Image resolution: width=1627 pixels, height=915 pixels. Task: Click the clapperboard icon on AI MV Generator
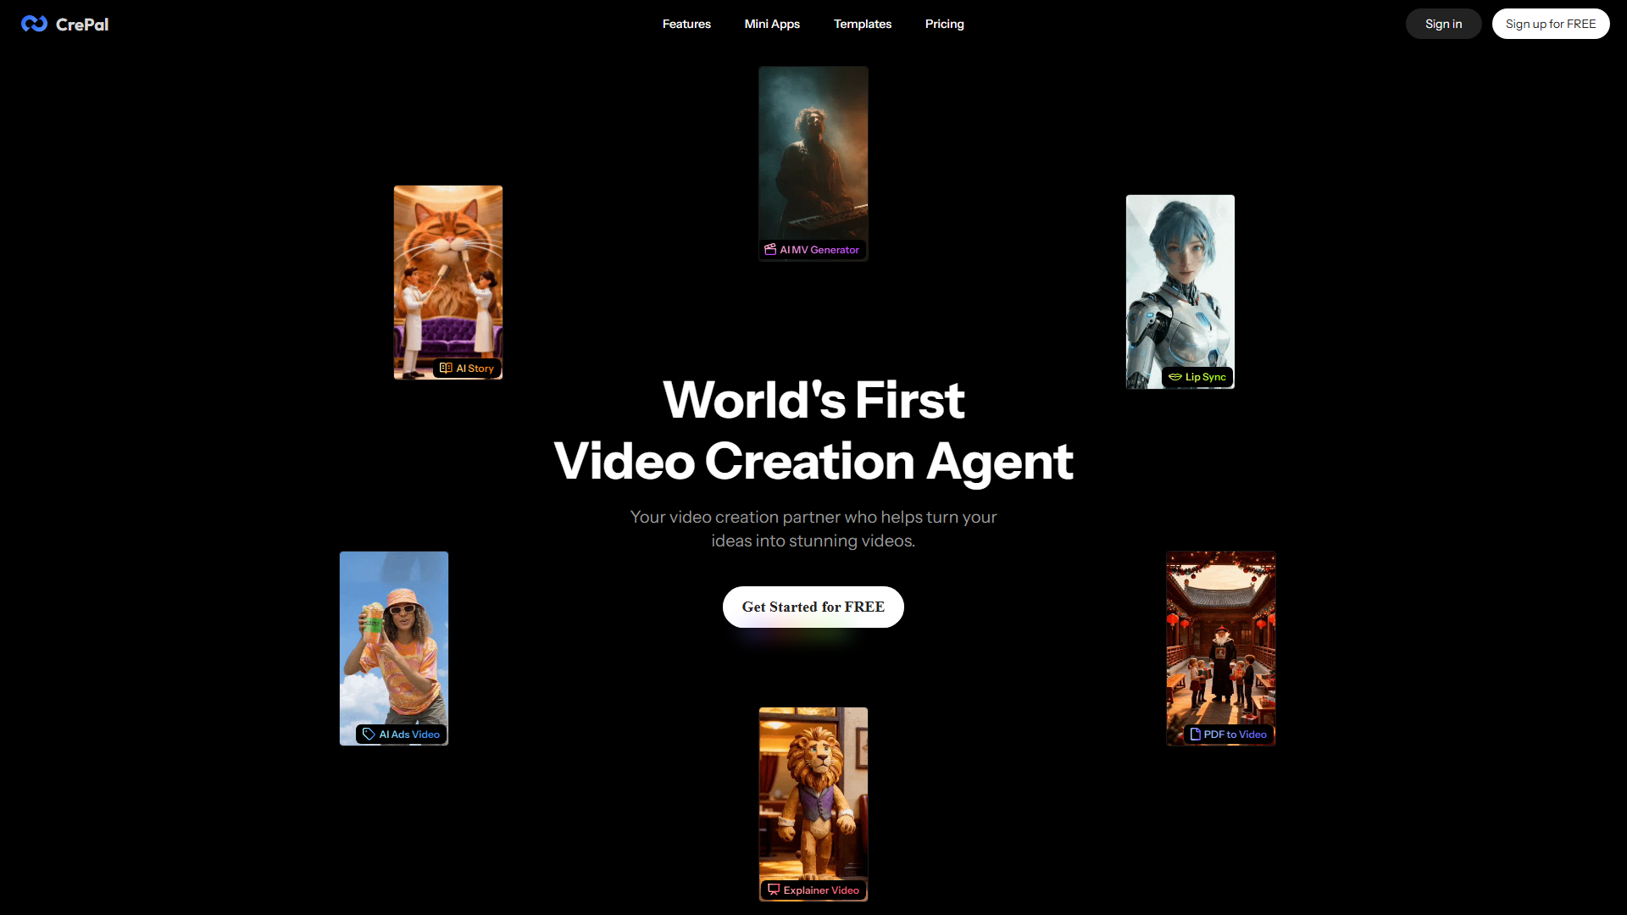[x=770, y=250]
